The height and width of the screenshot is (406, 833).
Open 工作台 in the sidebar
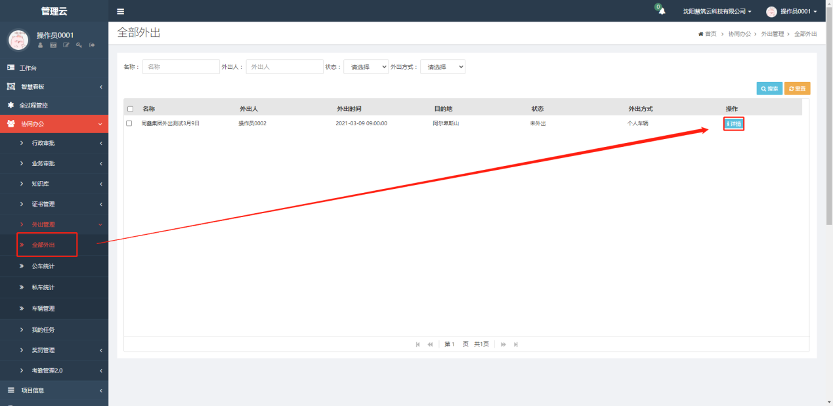[28, 68]
